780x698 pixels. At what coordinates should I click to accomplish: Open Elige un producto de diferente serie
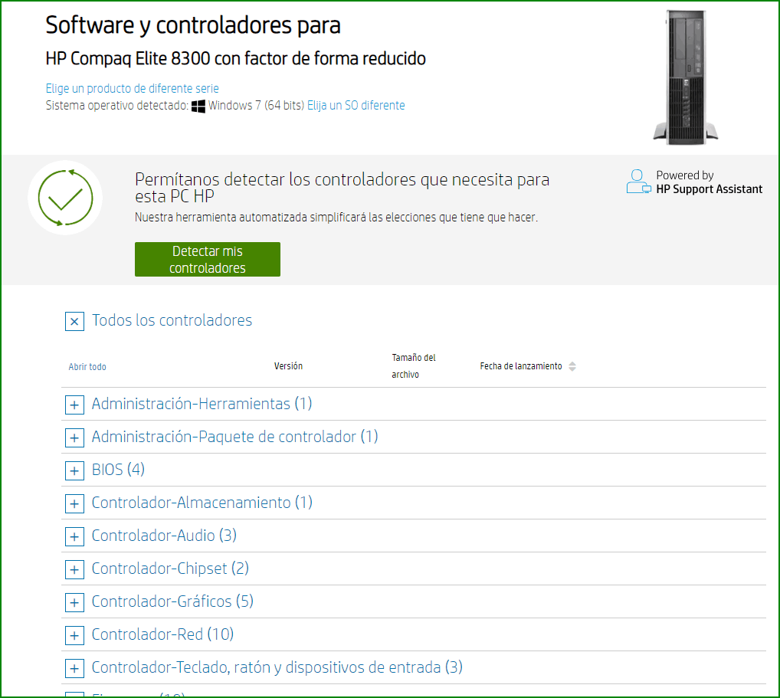click(133, 89)
